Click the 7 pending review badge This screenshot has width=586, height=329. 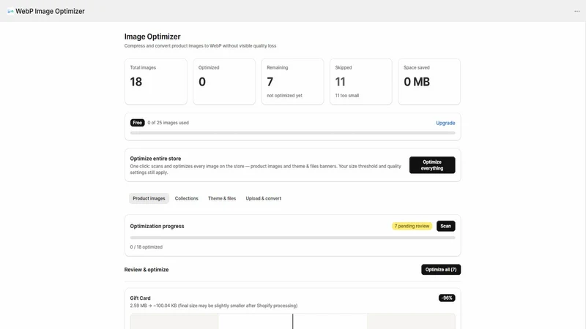[x=412, y=226]
